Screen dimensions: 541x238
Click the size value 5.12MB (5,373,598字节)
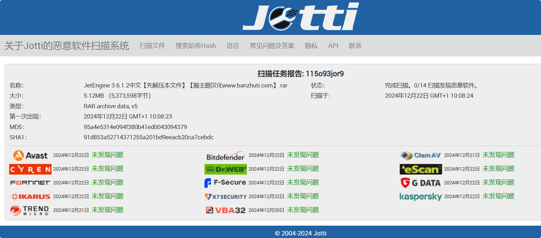click(117, 96)
